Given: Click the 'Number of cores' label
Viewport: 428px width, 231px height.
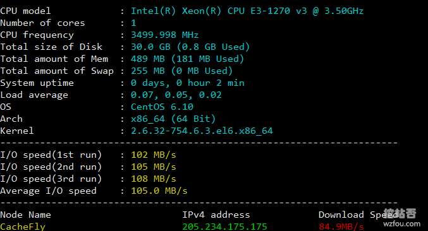Looking at the screenshot, I should [x=42, y=23].
